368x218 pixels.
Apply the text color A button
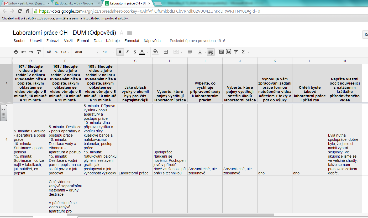click(142, 52)
